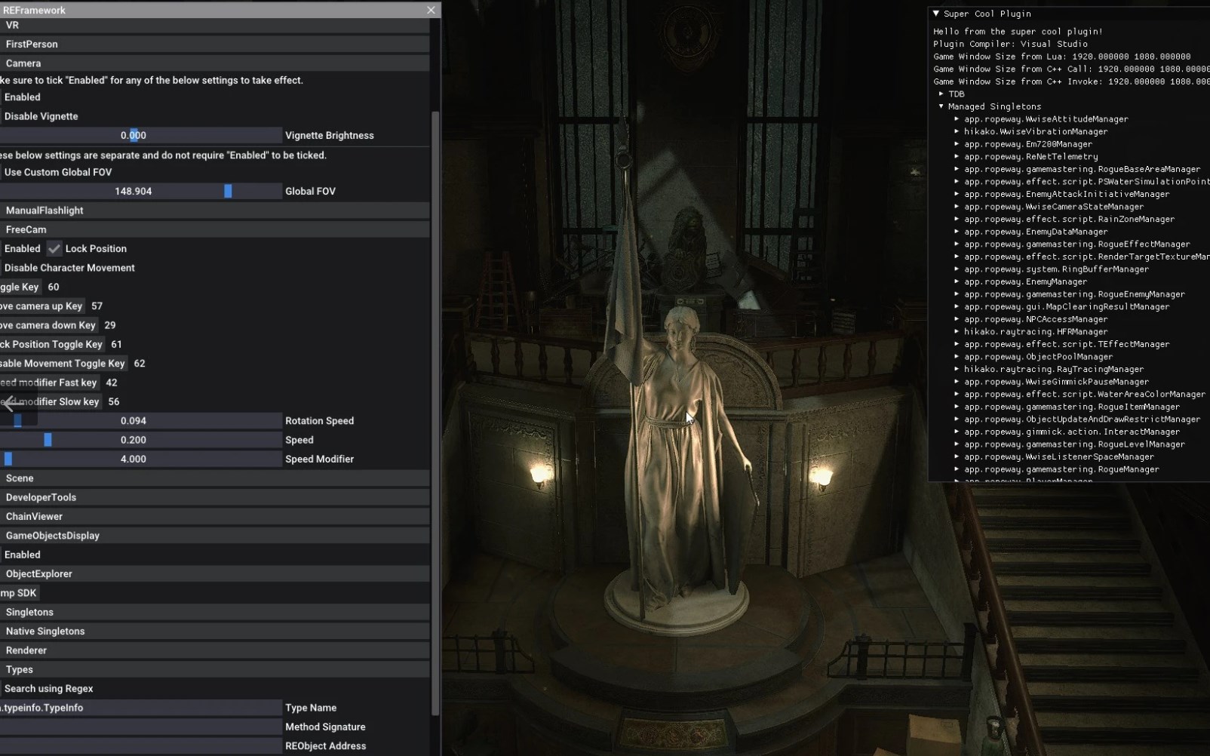Expand hikako.raytracing.HFRManager node
The image size is (1210, 756).
click(957, 332)
